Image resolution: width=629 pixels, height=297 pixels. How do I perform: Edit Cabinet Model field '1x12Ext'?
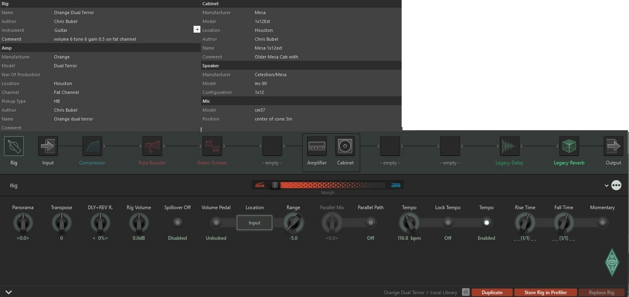[328, 22]
